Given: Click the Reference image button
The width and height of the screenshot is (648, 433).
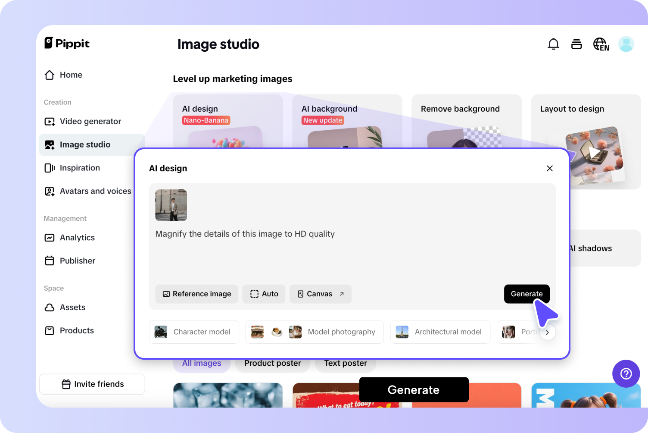Looking at the screenshot, I should (x=196, y=294).
